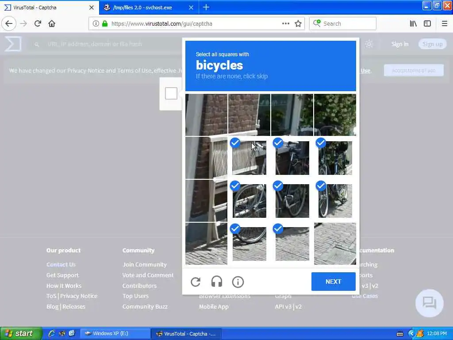This screenshot has width=453, height=340.
Task: Reload the page using the refresh icon
Action: pos(38,24)
